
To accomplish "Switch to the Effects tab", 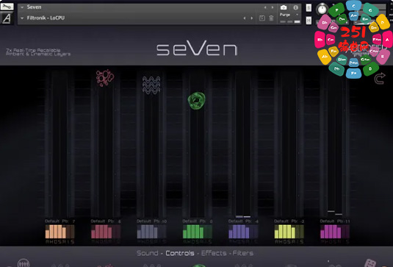I will tap(214, 253).
